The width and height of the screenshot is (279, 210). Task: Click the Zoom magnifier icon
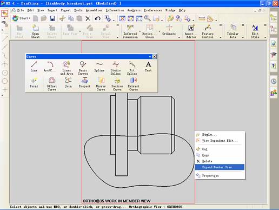[x=148, y=18]
